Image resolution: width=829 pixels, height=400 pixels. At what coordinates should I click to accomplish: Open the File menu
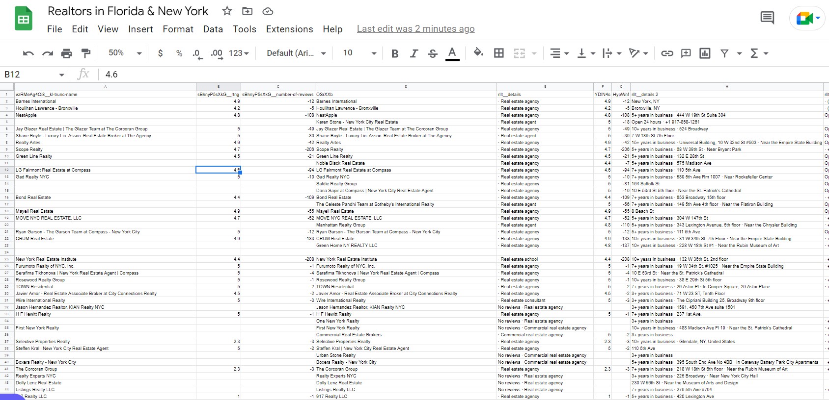pyautogui.click(x=55, y=29)
